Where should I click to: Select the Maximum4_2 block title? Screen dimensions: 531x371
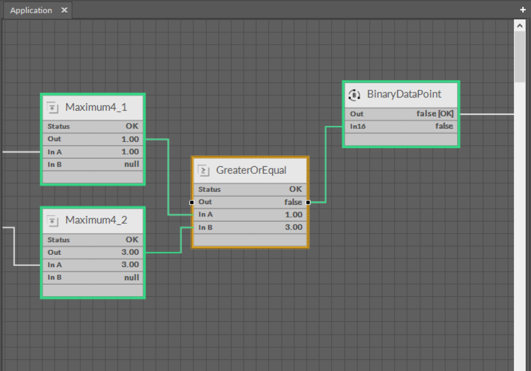click(96, 220)
